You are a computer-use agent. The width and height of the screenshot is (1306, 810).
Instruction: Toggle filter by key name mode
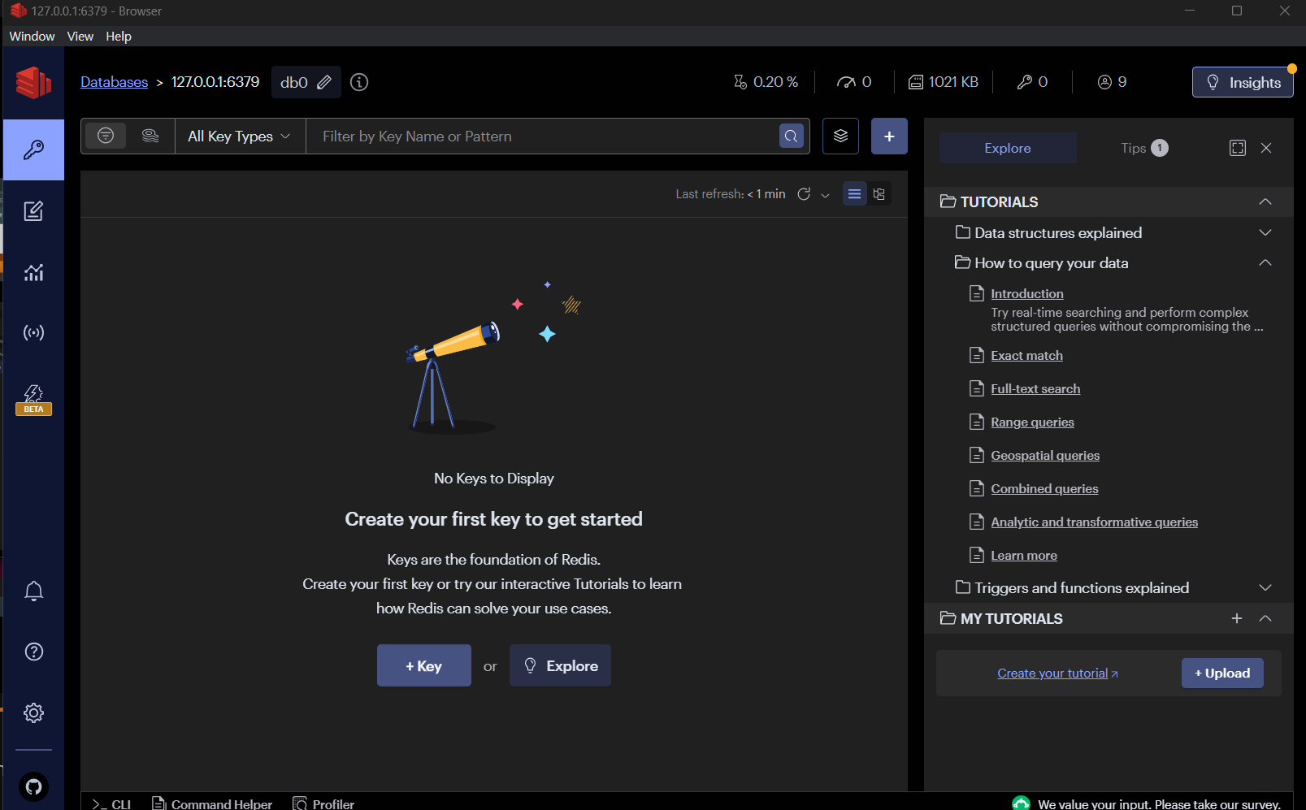click(106, 136)
